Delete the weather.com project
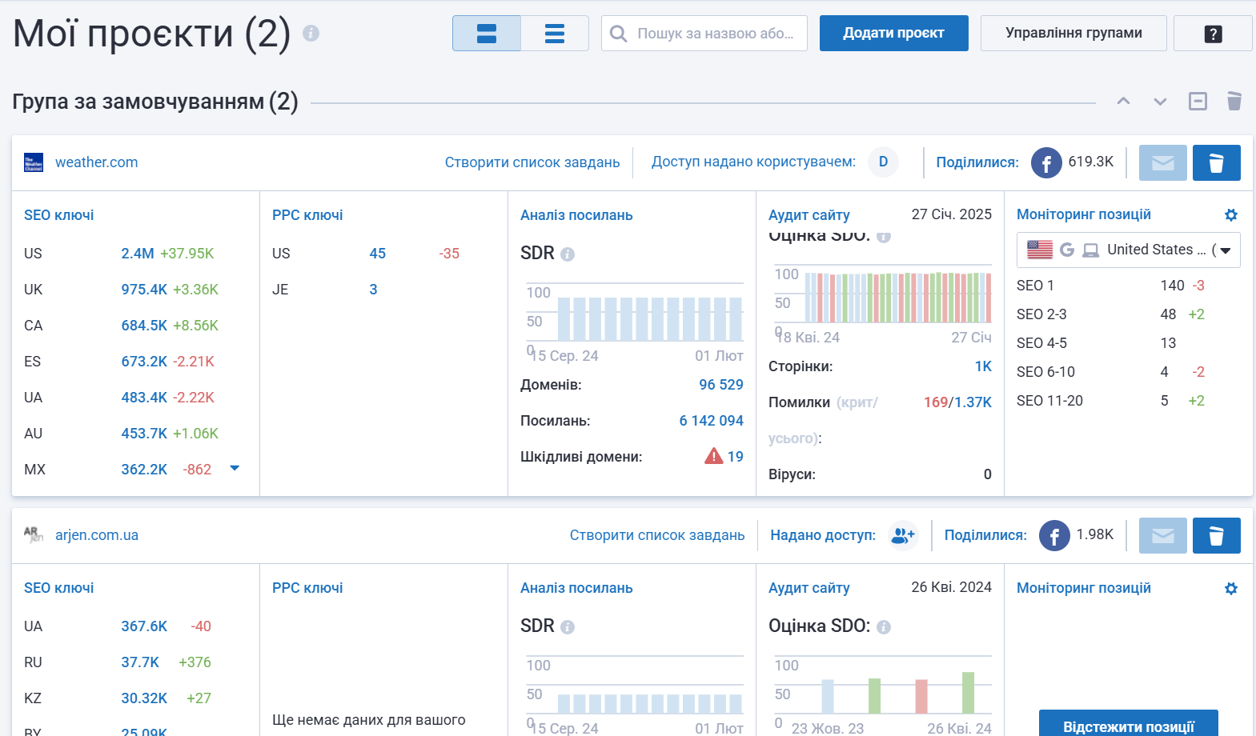 click(1217, 163)
